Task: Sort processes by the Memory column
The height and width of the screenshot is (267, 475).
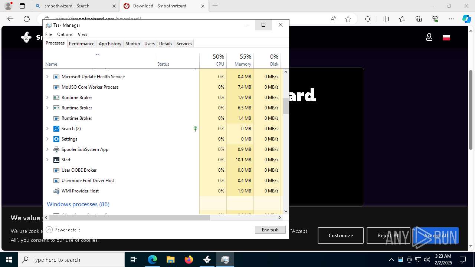Action: click(240, 60)
